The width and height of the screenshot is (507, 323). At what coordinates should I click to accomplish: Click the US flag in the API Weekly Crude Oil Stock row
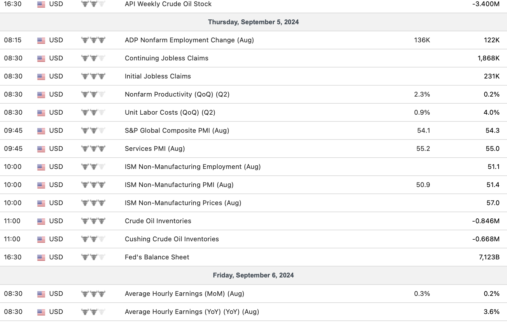coord(41,4)
